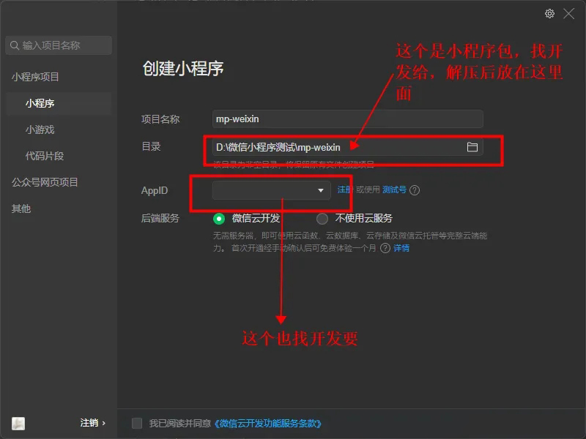
Task: Close the create mini program dialog
Action: [569, 14]
